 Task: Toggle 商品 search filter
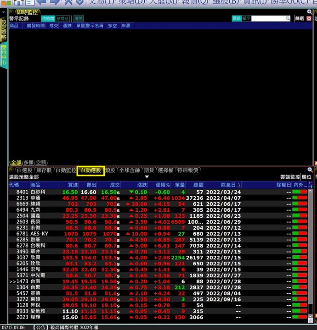coord(237,18)
